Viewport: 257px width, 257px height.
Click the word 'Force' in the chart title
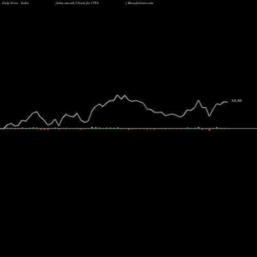[14, 3]
